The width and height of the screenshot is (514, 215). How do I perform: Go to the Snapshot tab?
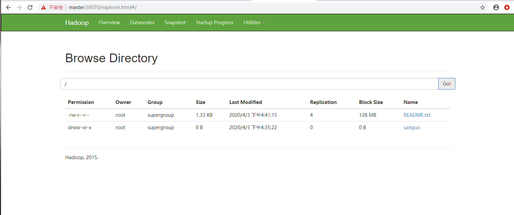pyautogui.click(x=175, y=23)
